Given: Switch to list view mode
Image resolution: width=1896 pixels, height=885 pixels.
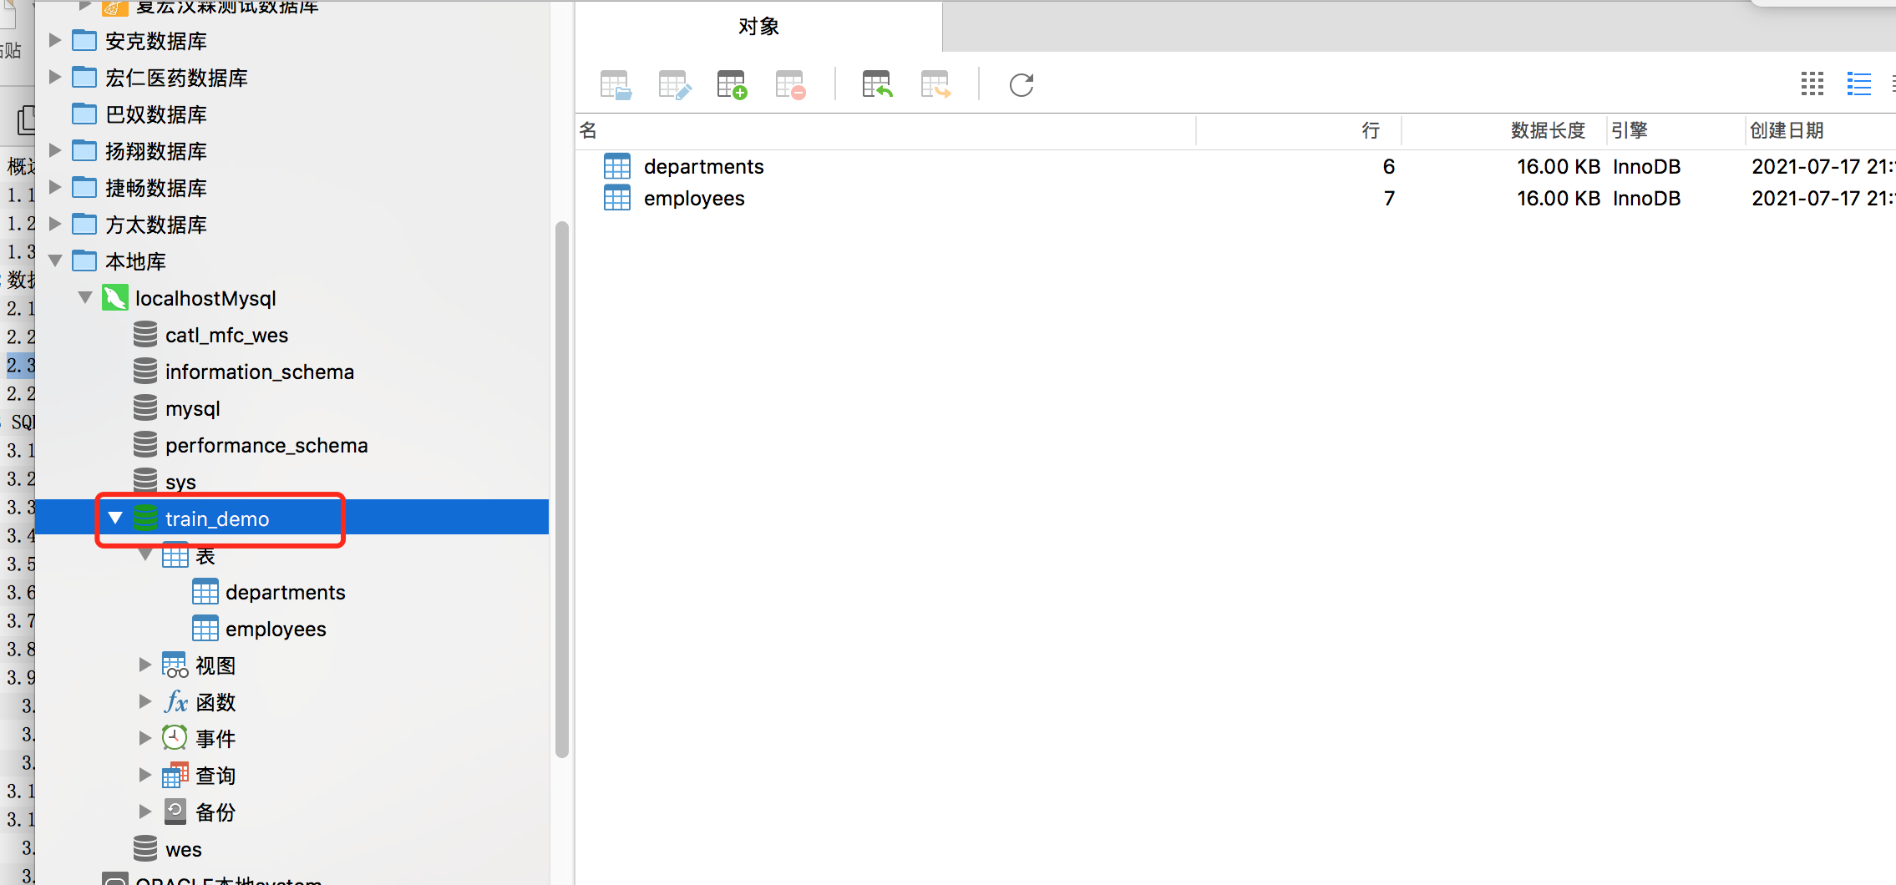Looking at the screenshot, I should [1858, 83].
